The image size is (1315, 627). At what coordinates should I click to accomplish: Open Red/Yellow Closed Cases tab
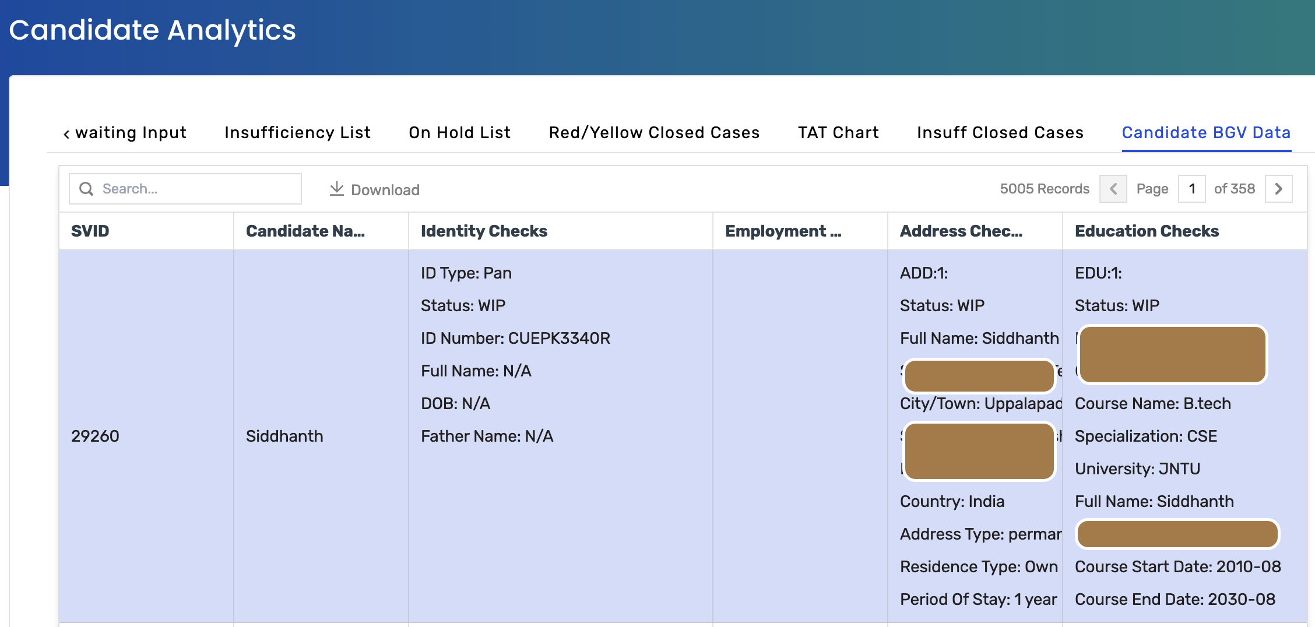click(x=654, y=133)
